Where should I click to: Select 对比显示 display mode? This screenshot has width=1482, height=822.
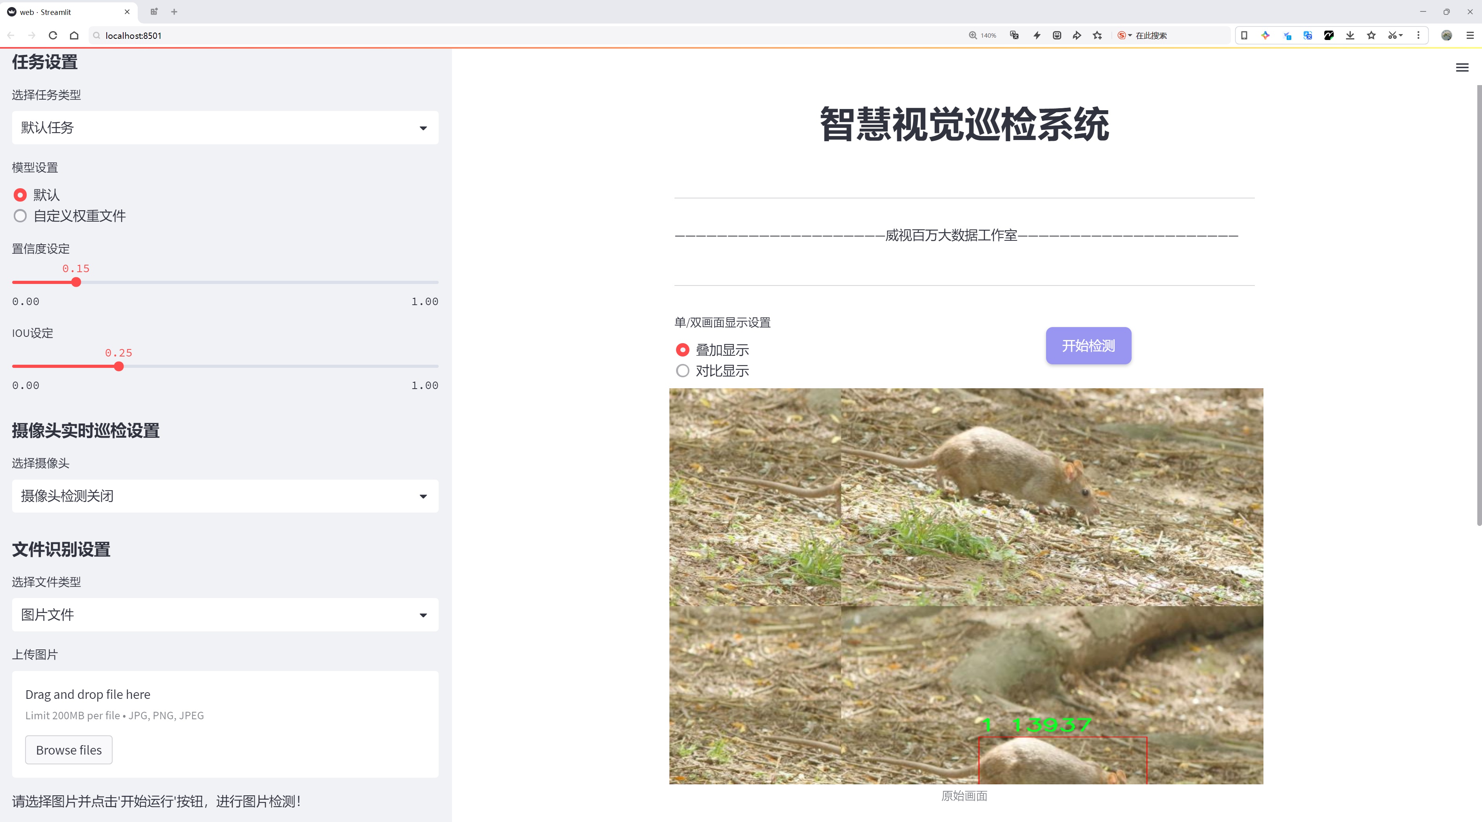click(682, 371)
